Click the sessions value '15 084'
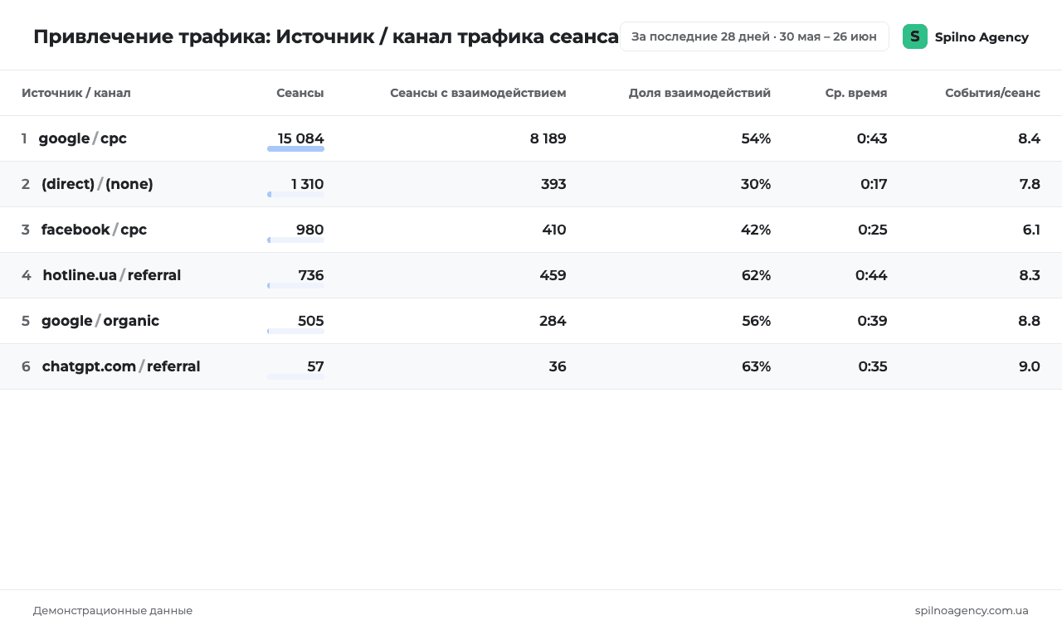 tap(301, 138)
